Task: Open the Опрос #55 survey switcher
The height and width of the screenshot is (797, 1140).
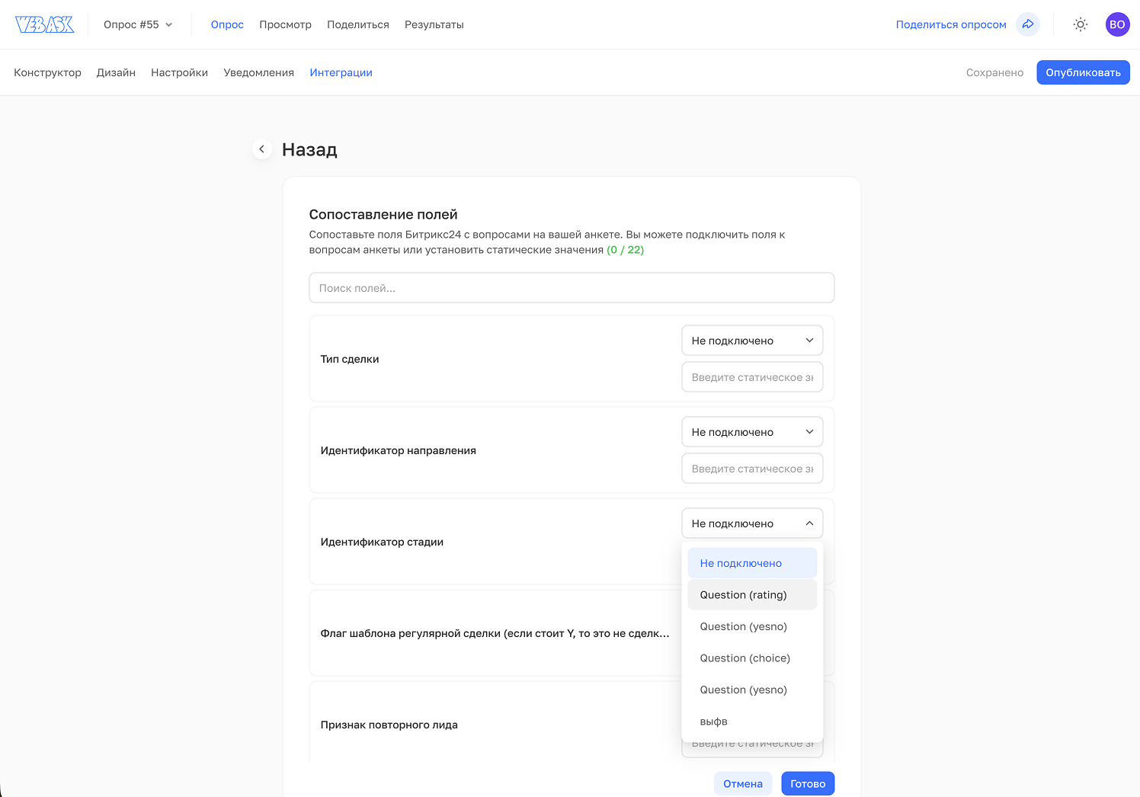Action: (138, 24)
